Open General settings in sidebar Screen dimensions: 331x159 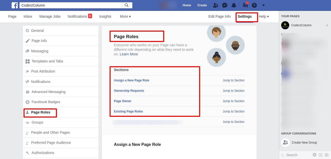(61, 31)
